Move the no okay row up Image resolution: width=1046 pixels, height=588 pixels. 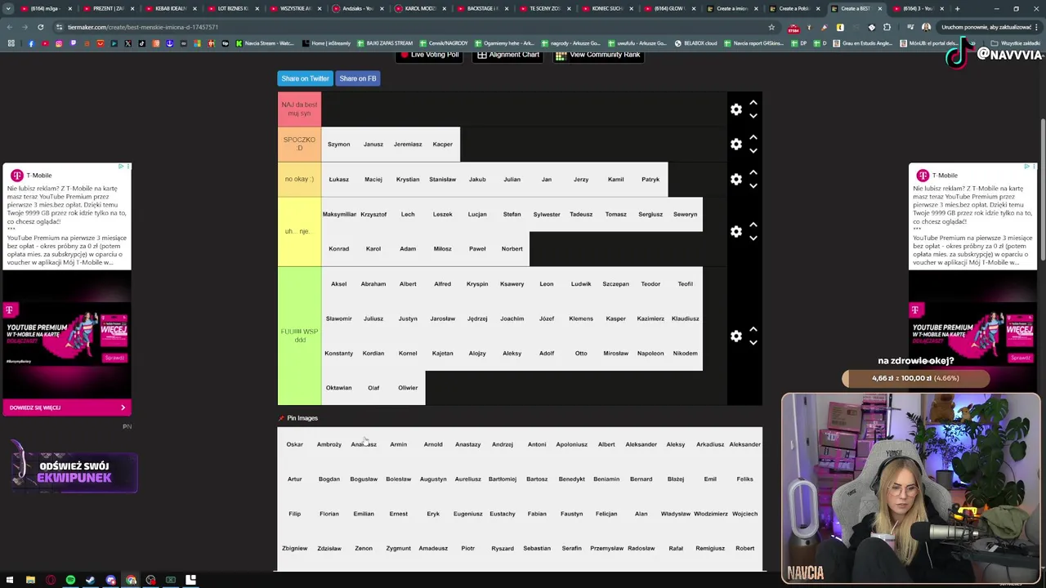pyautogui.click(x=753, y=173)
